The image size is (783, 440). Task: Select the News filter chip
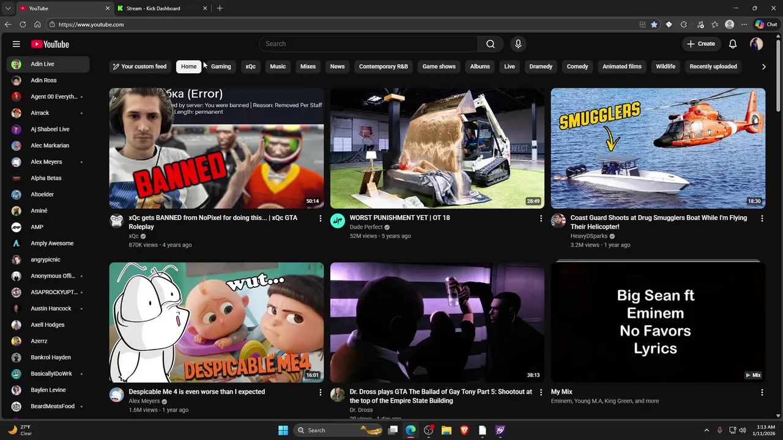(338, 67)
